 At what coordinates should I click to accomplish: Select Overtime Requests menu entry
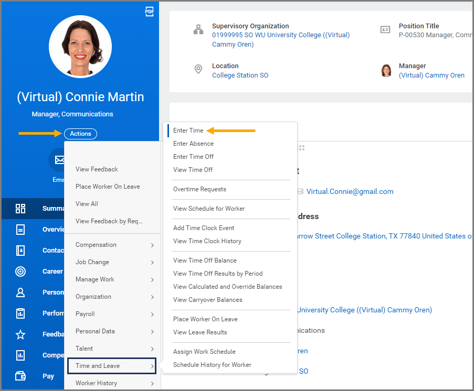pyautogui.click(x=199, y=189)
